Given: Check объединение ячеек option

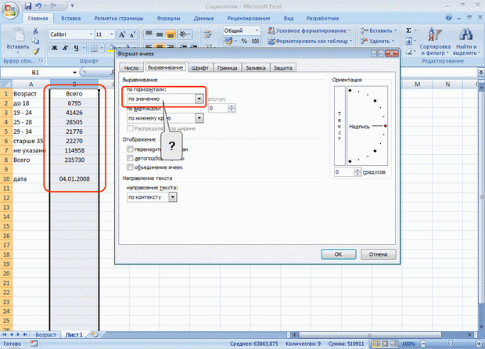Looking at the screenshot, I should (130, 167).
